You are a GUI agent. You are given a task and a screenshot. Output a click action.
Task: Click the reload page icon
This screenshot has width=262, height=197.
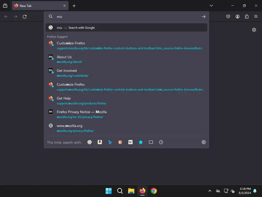25,17
